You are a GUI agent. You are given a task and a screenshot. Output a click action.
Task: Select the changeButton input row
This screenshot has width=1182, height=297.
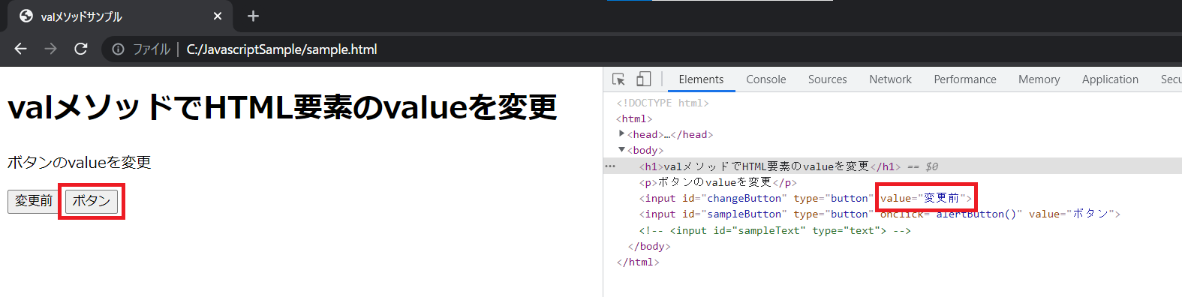click(x=892, y=198)
